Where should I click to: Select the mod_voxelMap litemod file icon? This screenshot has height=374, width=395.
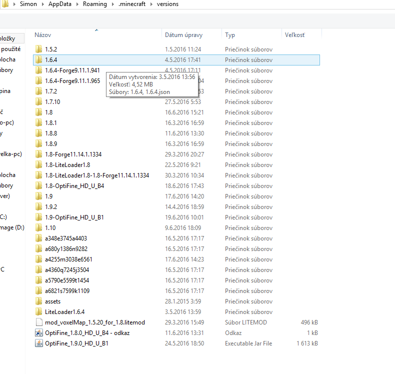pyautogui.click(x=39, y=322)
